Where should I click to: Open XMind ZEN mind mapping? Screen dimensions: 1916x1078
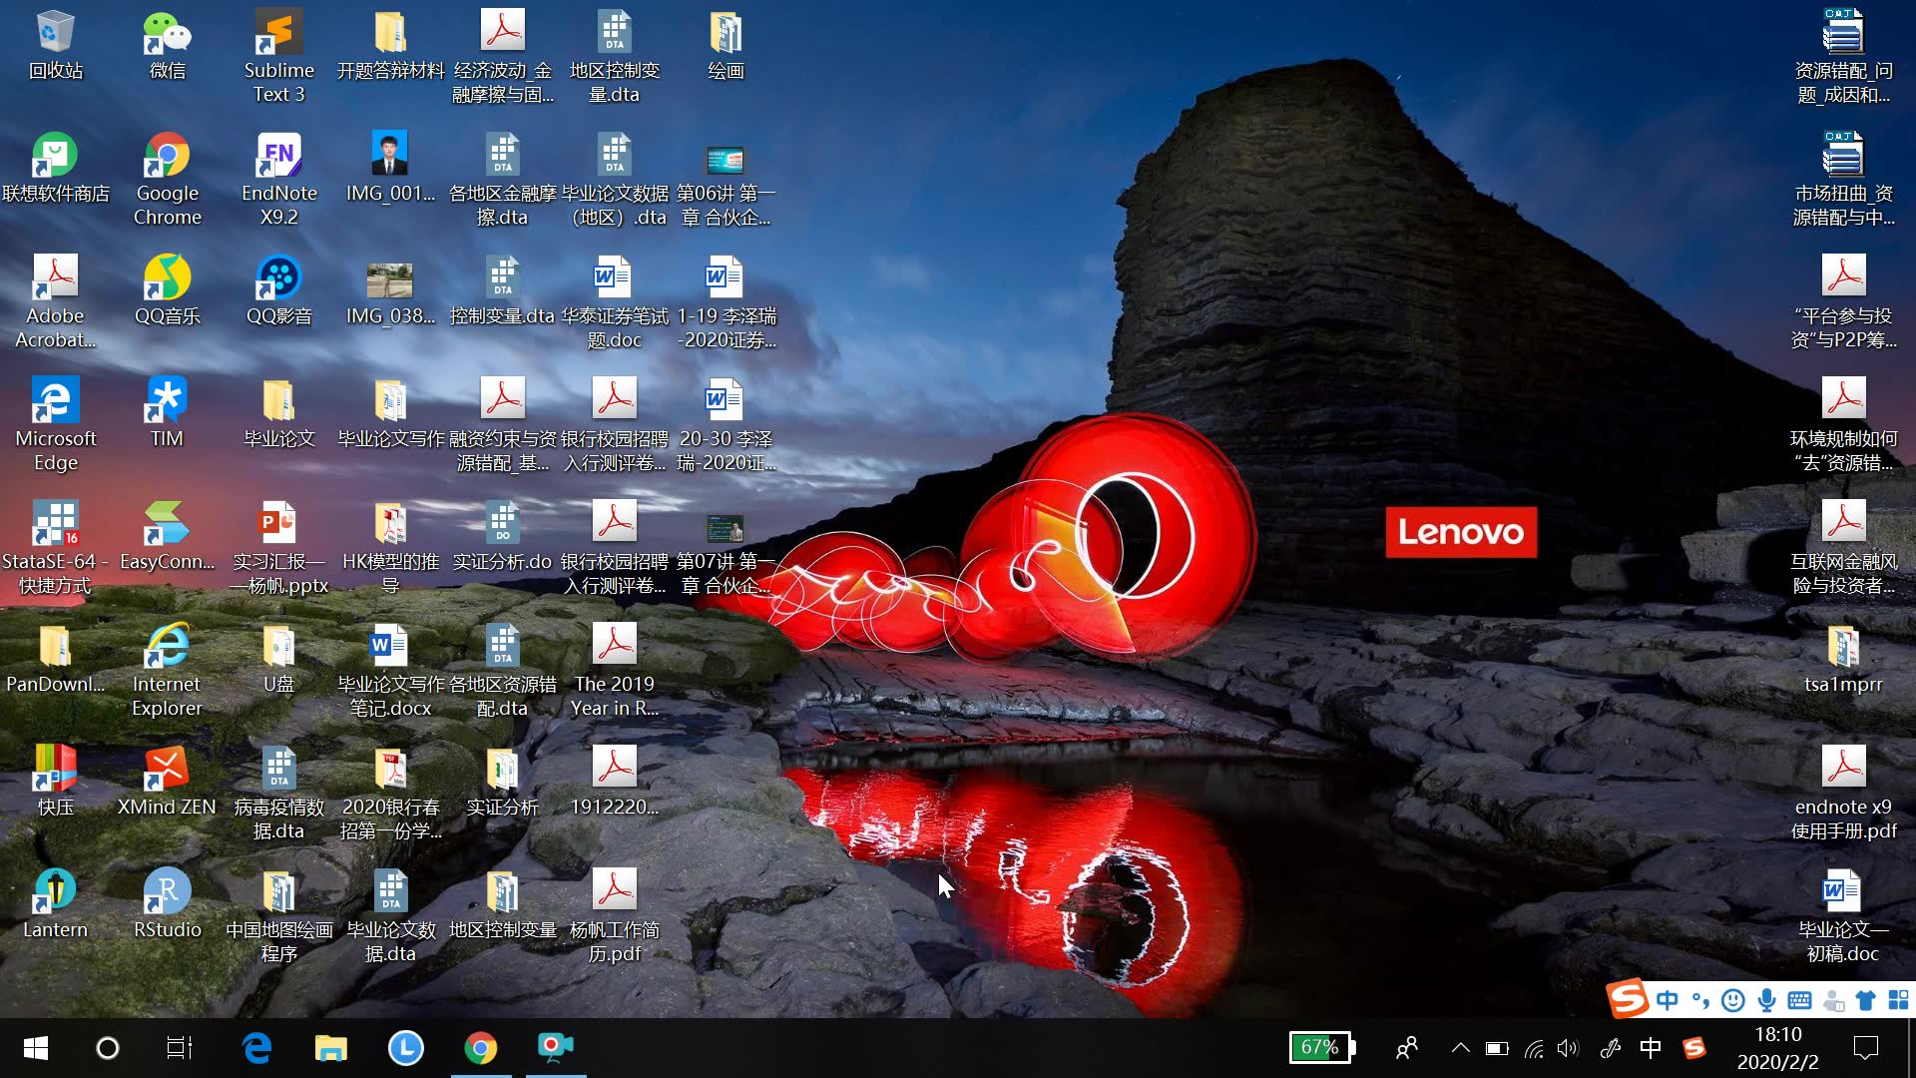tap(166, 777)
